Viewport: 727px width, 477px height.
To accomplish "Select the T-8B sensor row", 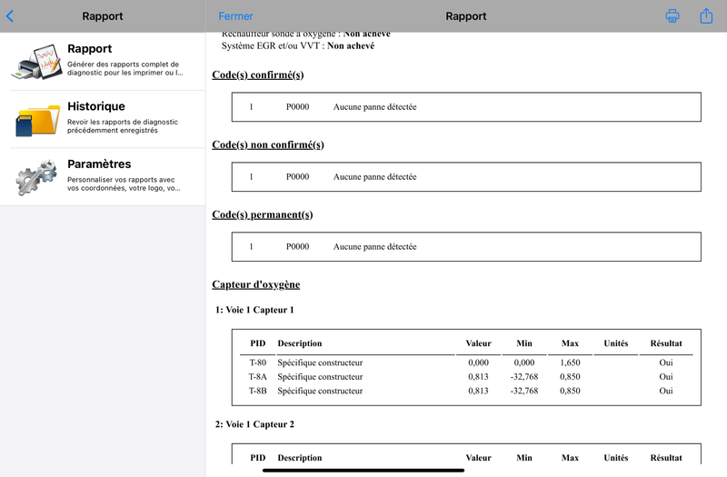I will click(466, 391).
